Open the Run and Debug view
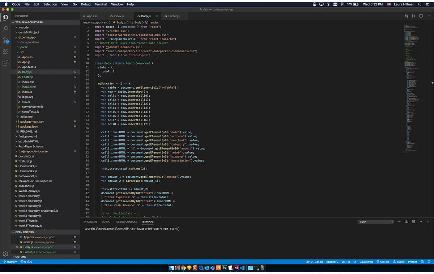This screenshot has height=274, width=434. pyautogui.click(x=5, y=52)
